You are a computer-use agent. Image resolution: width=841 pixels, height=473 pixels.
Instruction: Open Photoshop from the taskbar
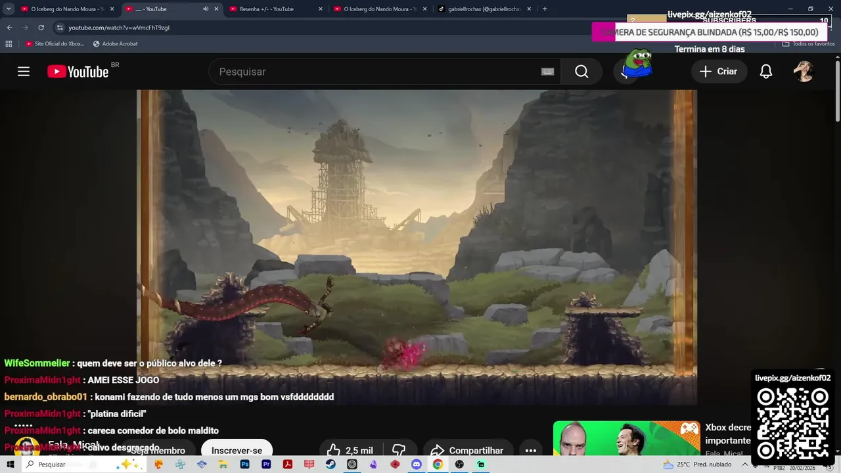[x=245, y=464]
